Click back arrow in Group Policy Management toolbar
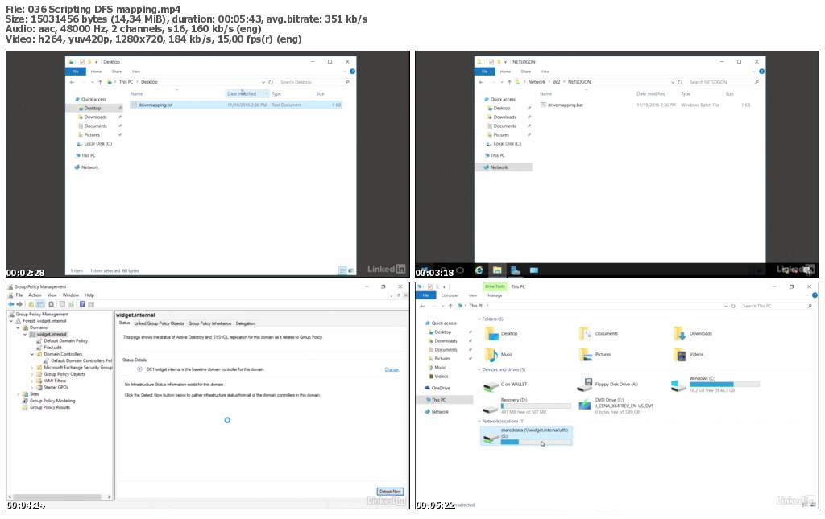Viewport: 825px width, 519px height. coord(11,305)
